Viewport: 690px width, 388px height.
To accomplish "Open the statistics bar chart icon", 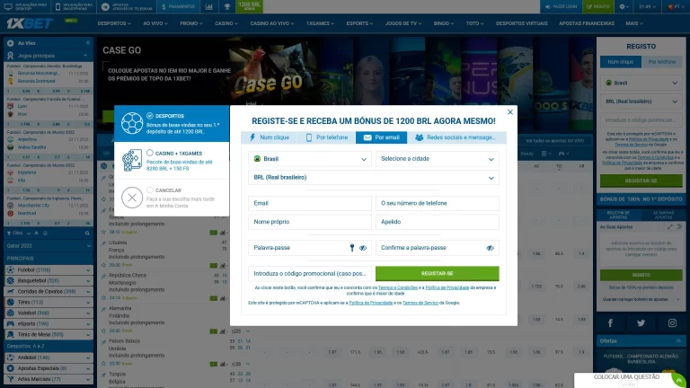I will pos(209,6).
